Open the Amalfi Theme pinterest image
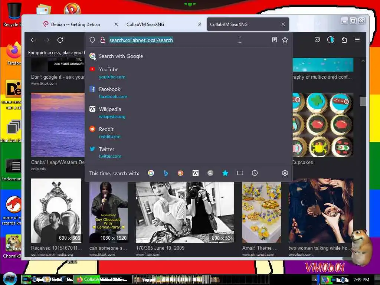The height and width of the screenshot is (285, 380). (x=262, y=212)
